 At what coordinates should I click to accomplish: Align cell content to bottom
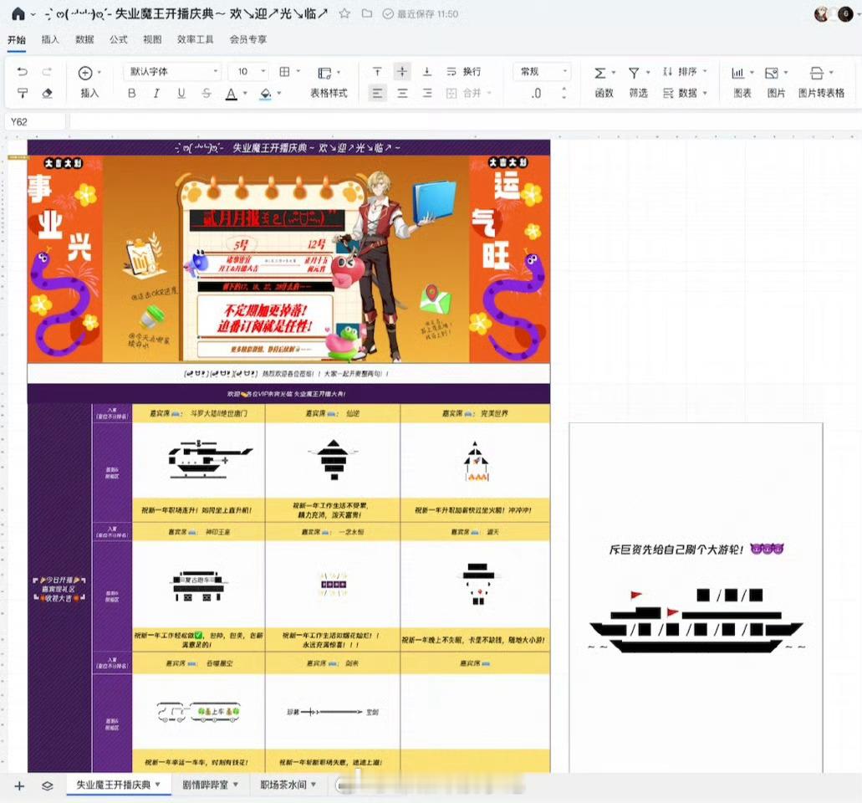tap(427, 71)
